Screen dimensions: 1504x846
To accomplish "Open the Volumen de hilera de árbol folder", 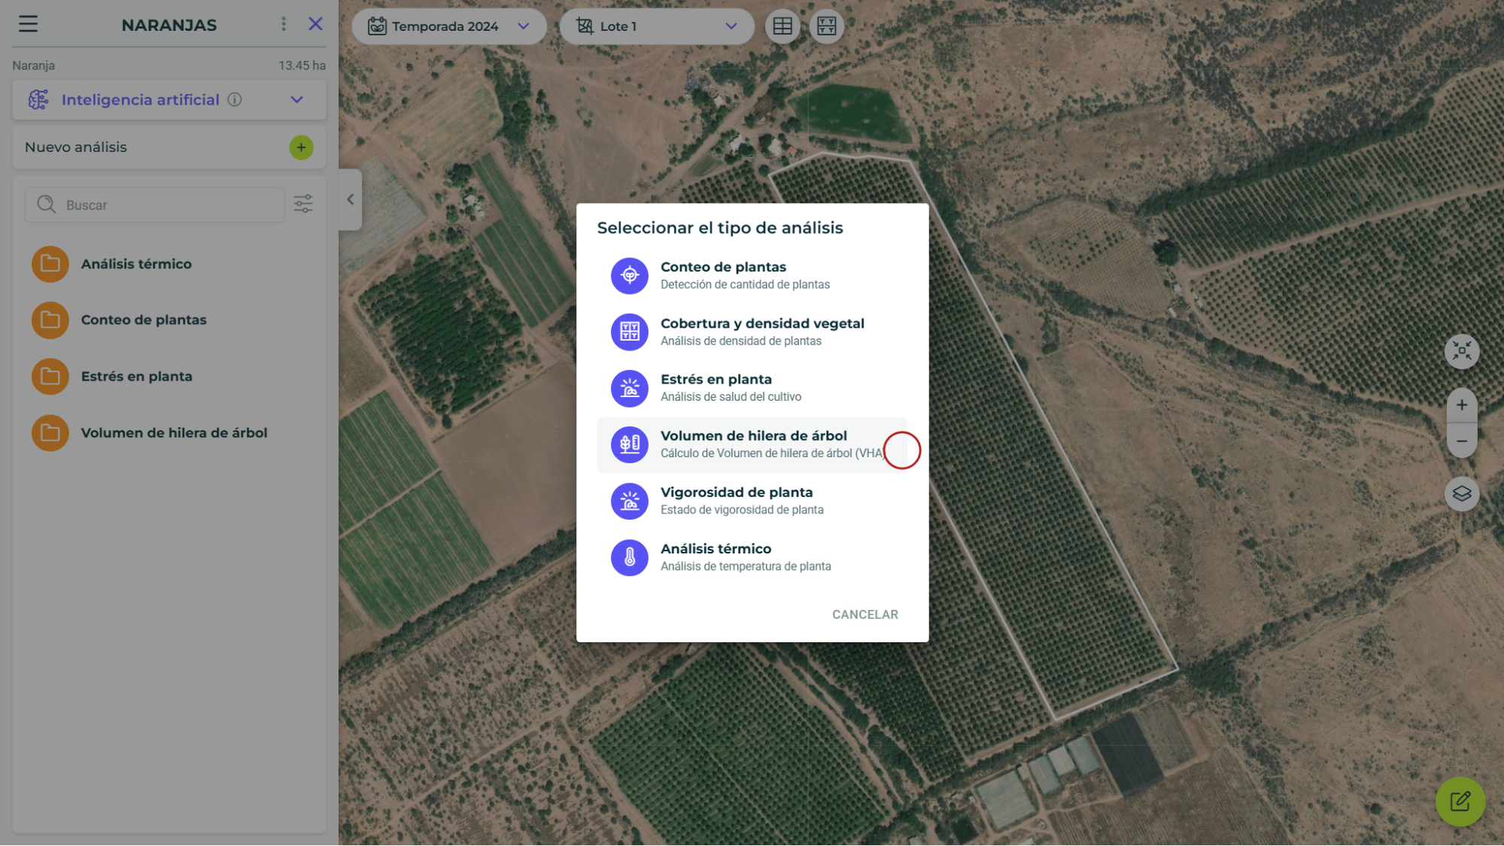I will 169,433.
